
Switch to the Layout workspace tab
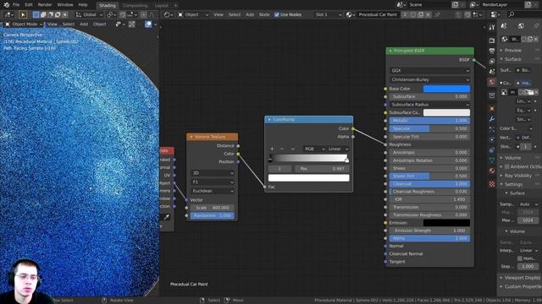pos(161,6)
